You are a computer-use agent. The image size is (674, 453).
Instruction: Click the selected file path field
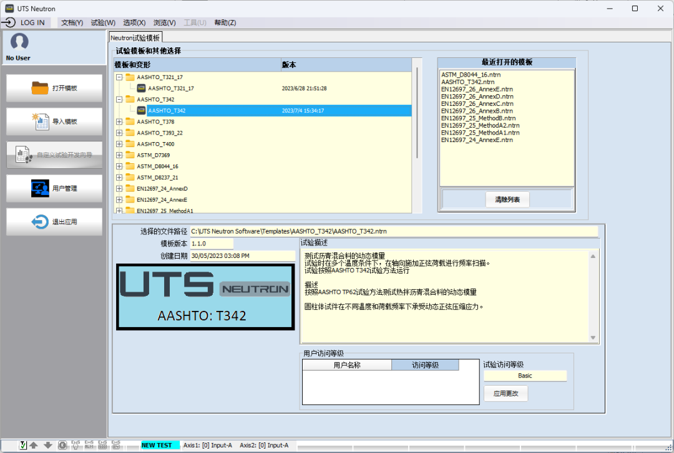(x=394, y=231)
